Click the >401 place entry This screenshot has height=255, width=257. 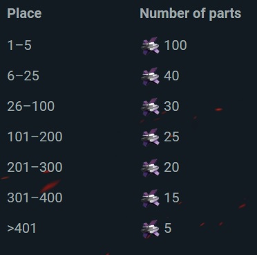tap(21, 228)
